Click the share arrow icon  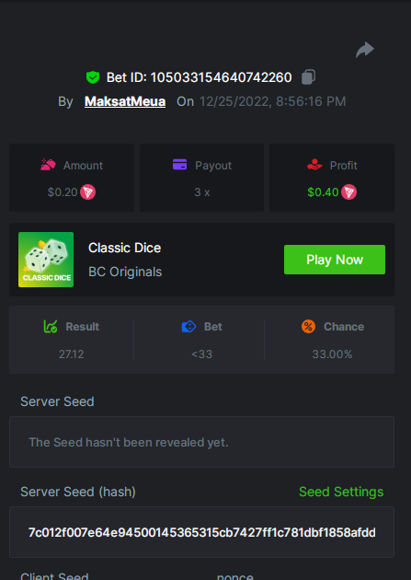365,50
